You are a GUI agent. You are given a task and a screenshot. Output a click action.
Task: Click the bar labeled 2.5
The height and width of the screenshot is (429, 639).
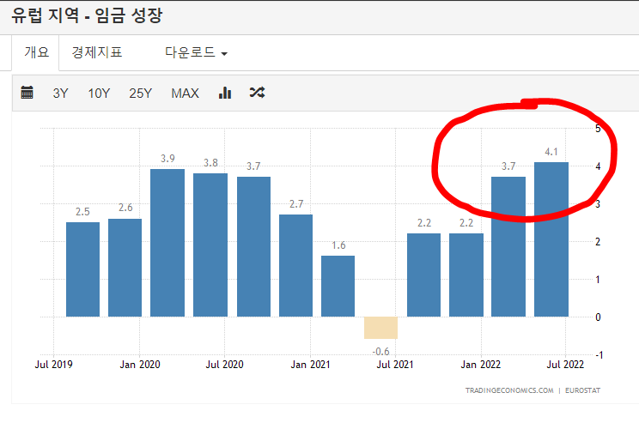pyautogui.click(x=82, y=269)
